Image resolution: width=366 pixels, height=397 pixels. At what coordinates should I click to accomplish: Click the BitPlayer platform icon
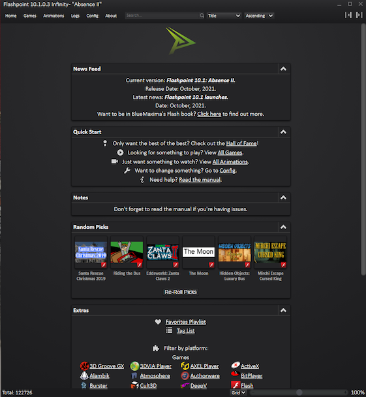[x=235, y=373]
